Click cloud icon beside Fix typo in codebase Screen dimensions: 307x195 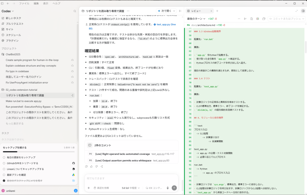click(x=73, y=71)
